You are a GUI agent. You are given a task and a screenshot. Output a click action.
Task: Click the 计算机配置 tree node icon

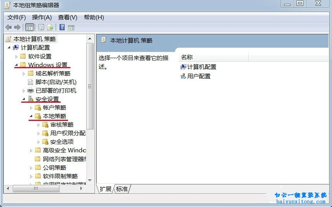click(16, 48)
